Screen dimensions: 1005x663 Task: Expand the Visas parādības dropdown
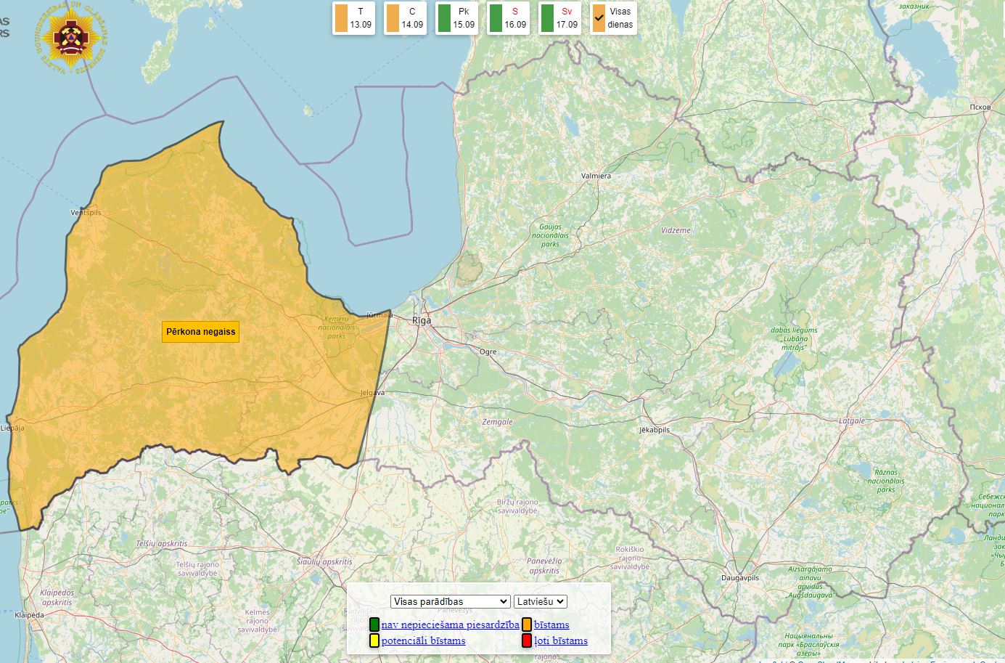[450, 601]
